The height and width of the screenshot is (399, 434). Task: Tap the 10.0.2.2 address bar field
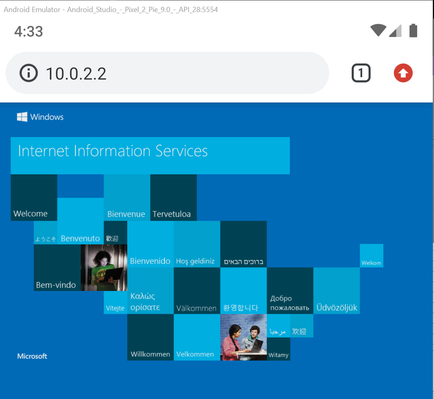click(x=167, y=73)
